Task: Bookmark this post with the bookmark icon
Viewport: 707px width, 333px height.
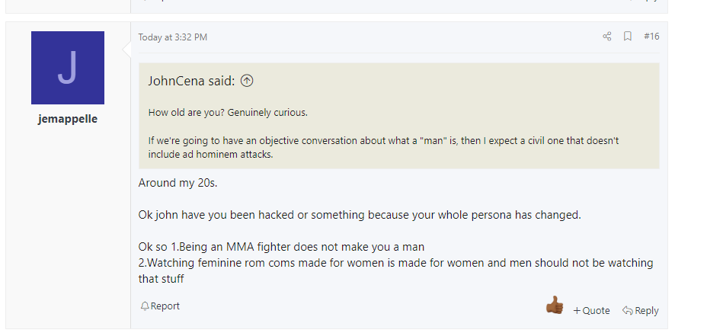Action: (x=627, y=36)
